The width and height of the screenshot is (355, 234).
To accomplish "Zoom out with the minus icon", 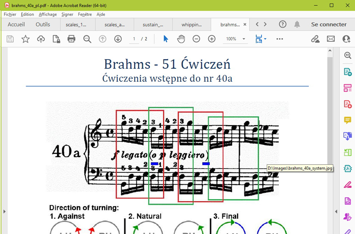I will coord(196,39).
